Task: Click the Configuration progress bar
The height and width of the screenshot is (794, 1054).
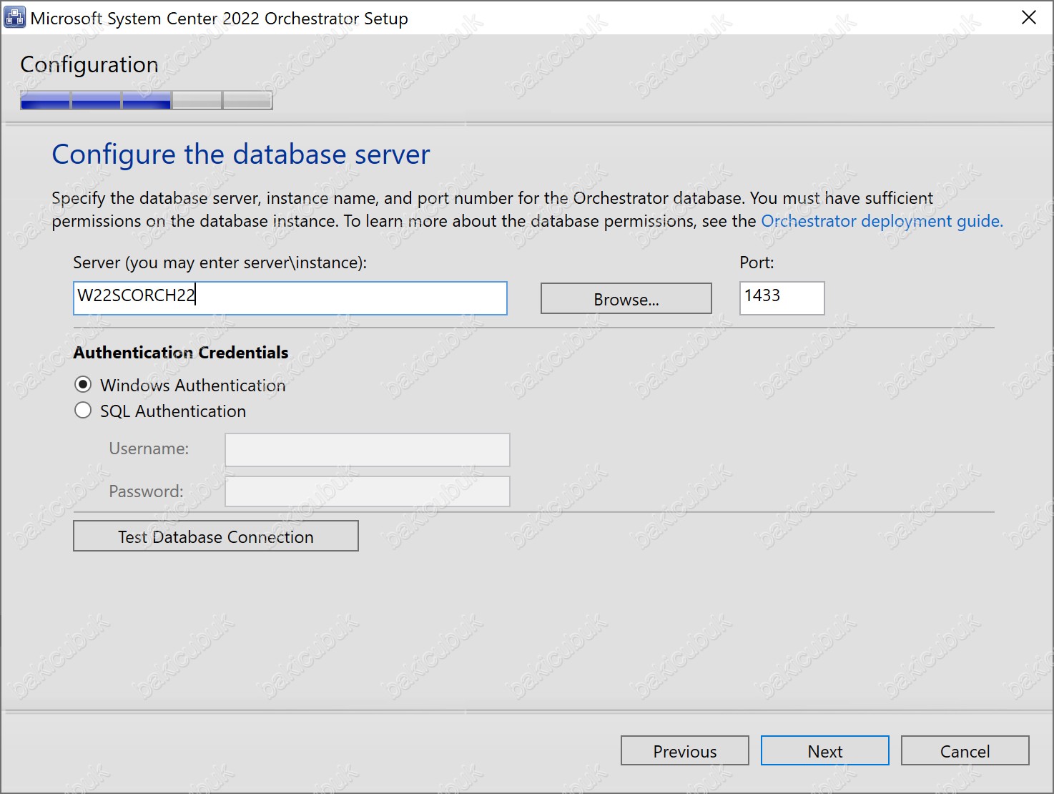Action: tap(147, 101)
